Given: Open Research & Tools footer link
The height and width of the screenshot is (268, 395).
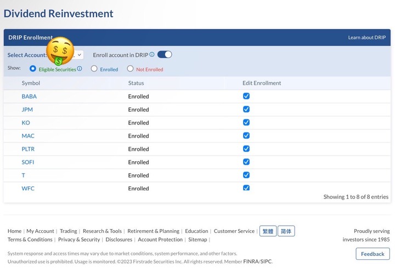Looking at the screenshot, I should click(x=102, y=231).
